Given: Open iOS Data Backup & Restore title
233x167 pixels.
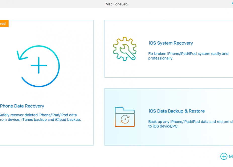Looking at the screenshot, I should click(x=177, y=111).
